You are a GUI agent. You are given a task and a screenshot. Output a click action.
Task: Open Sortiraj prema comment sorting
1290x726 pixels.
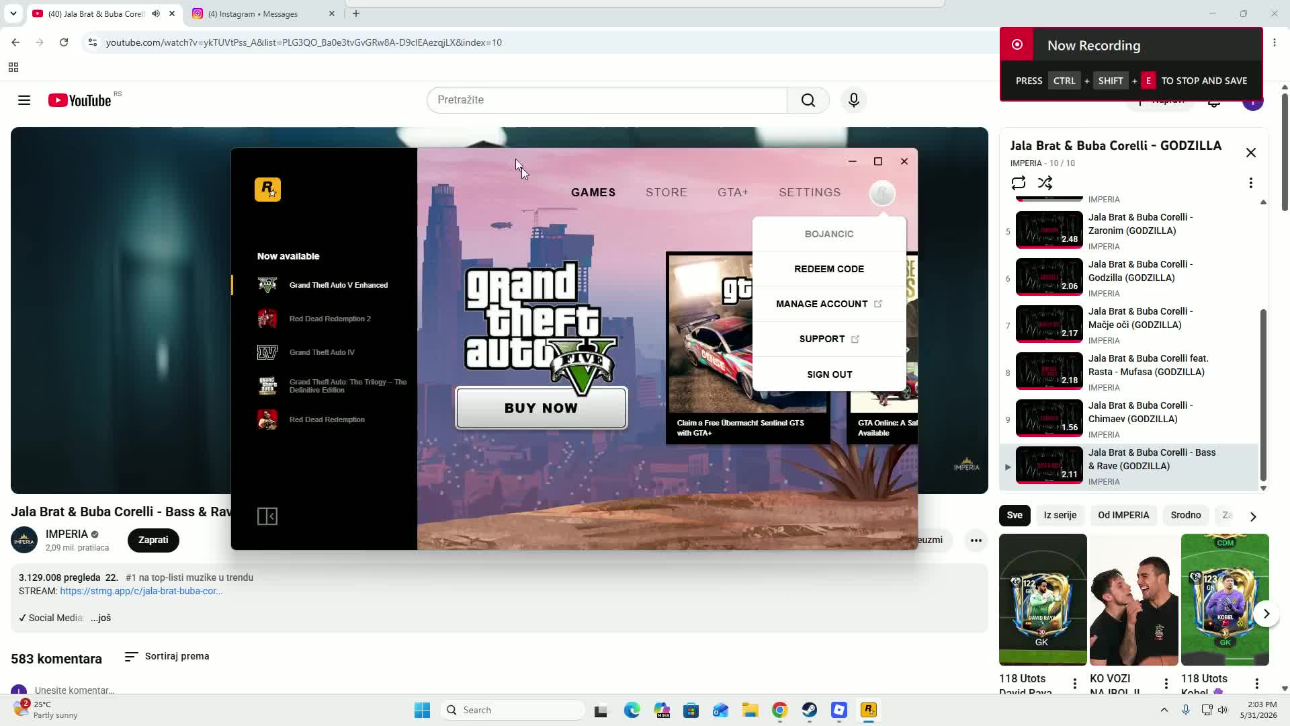click(x=167, y=656)
